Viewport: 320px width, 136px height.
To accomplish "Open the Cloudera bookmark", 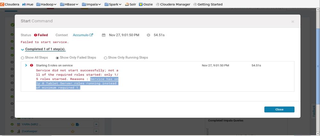I will 10,4.
